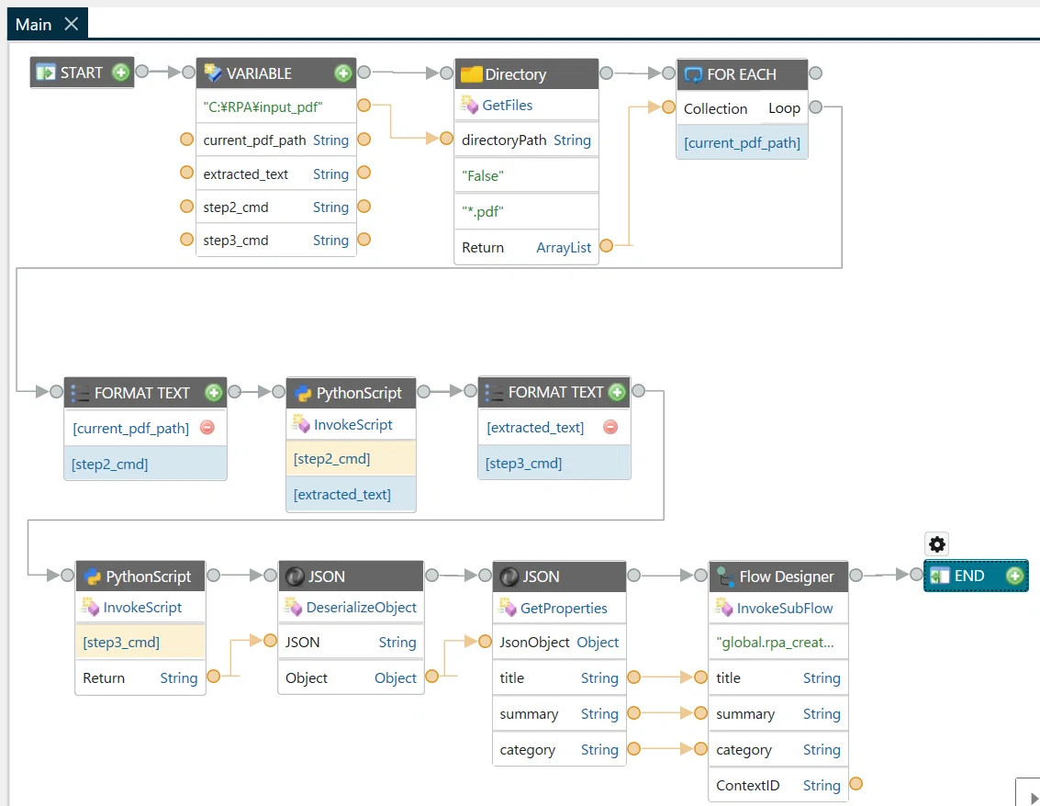Click the directoryPath String parameter
This screenshot has width=1040, height=806.
point(526,140)
